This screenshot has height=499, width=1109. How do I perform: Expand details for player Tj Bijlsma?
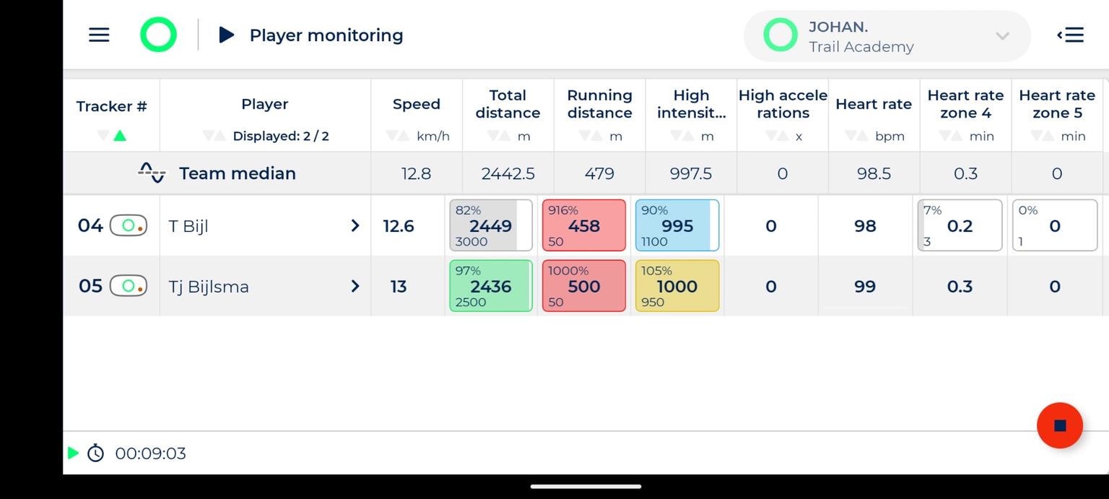(355, 286)
